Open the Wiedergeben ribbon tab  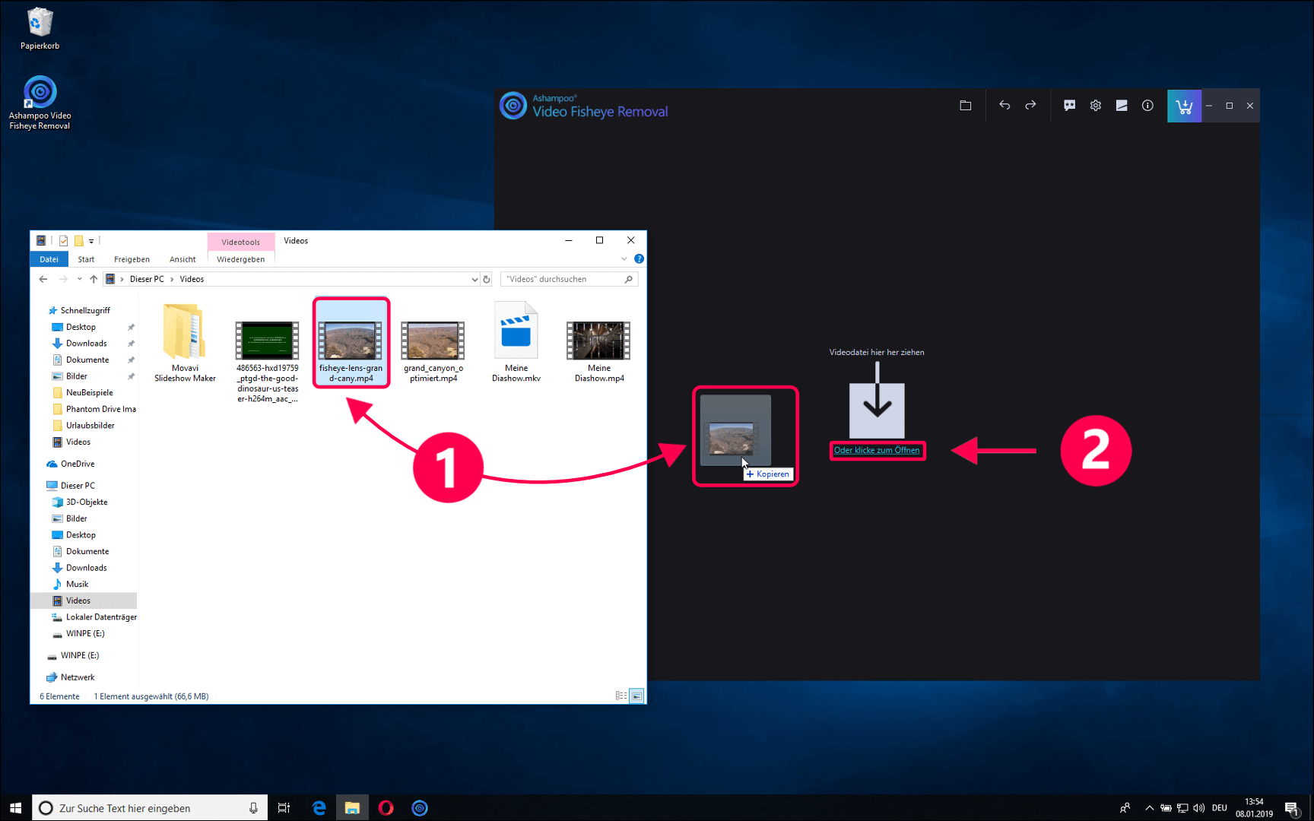coord(240,259)
